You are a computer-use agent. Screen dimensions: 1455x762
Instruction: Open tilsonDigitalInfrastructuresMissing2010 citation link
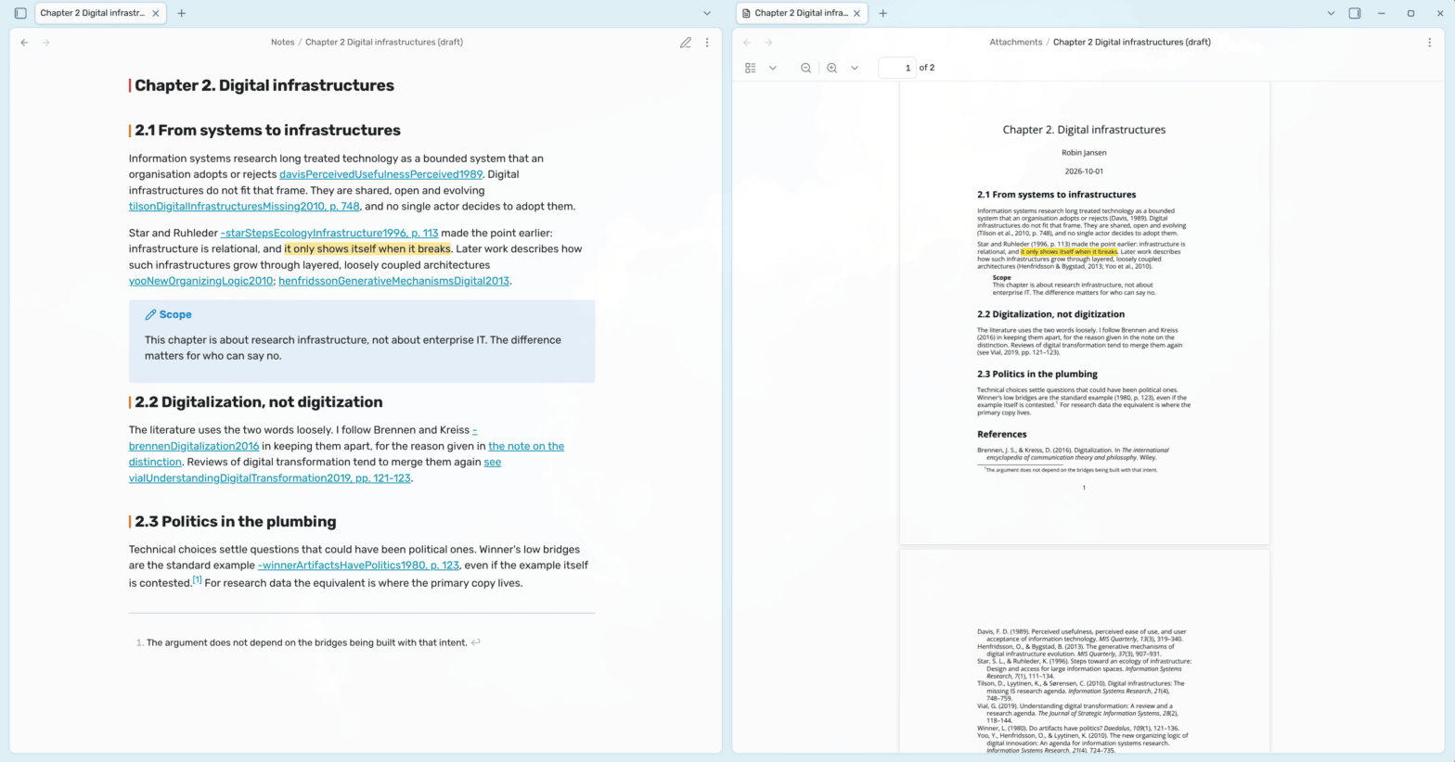[244, 207]
